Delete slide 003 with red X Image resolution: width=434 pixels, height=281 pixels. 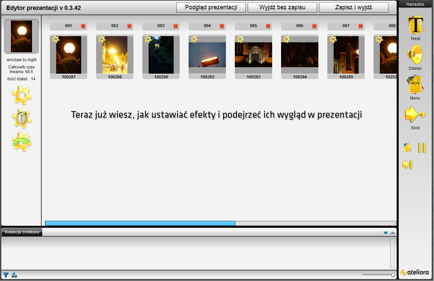point(175,26)
